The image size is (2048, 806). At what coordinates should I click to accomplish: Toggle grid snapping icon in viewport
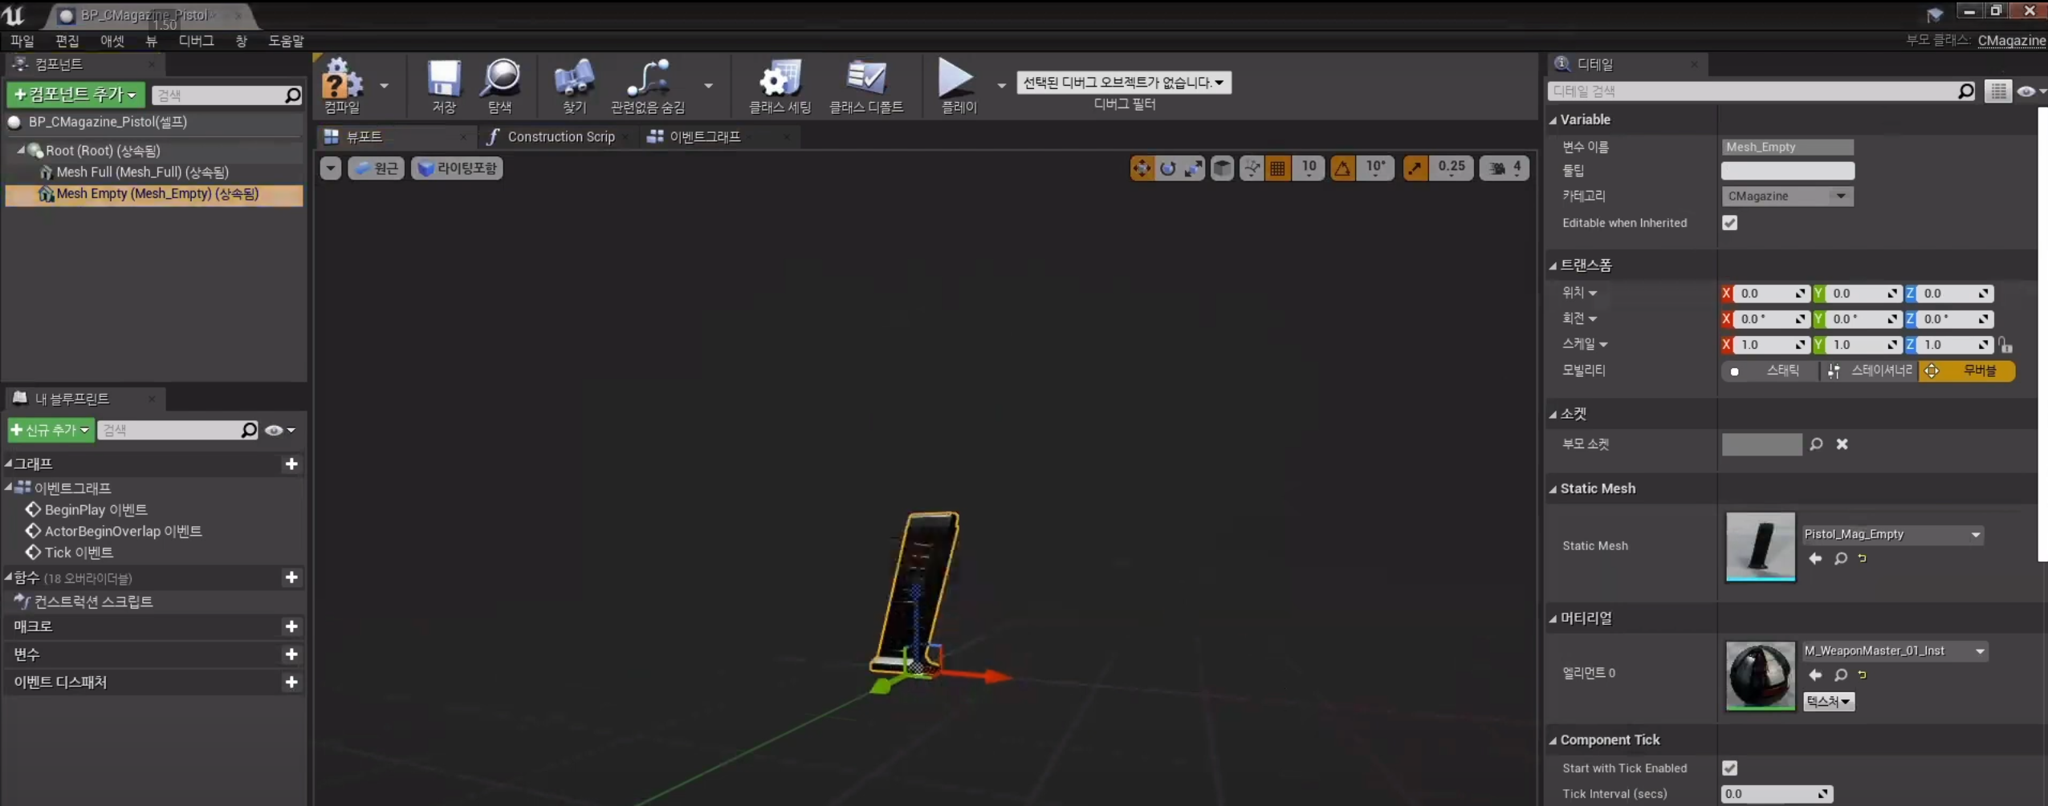pyautogui.click(x=1278, y=168)
